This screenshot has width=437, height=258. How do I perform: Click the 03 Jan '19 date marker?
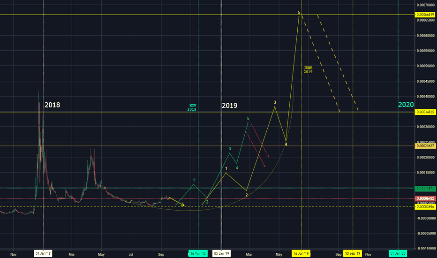221,253
